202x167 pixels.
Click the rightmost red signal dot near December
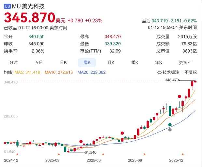(x=179, y=96)
